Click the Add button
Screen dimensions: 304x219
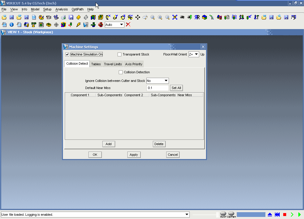tap(109, 144)
